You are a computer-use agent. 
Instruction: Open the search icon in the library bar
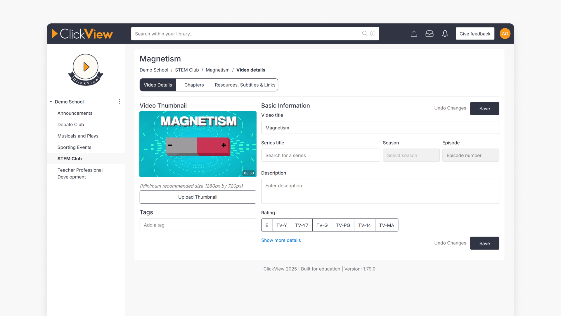point(364,33)
